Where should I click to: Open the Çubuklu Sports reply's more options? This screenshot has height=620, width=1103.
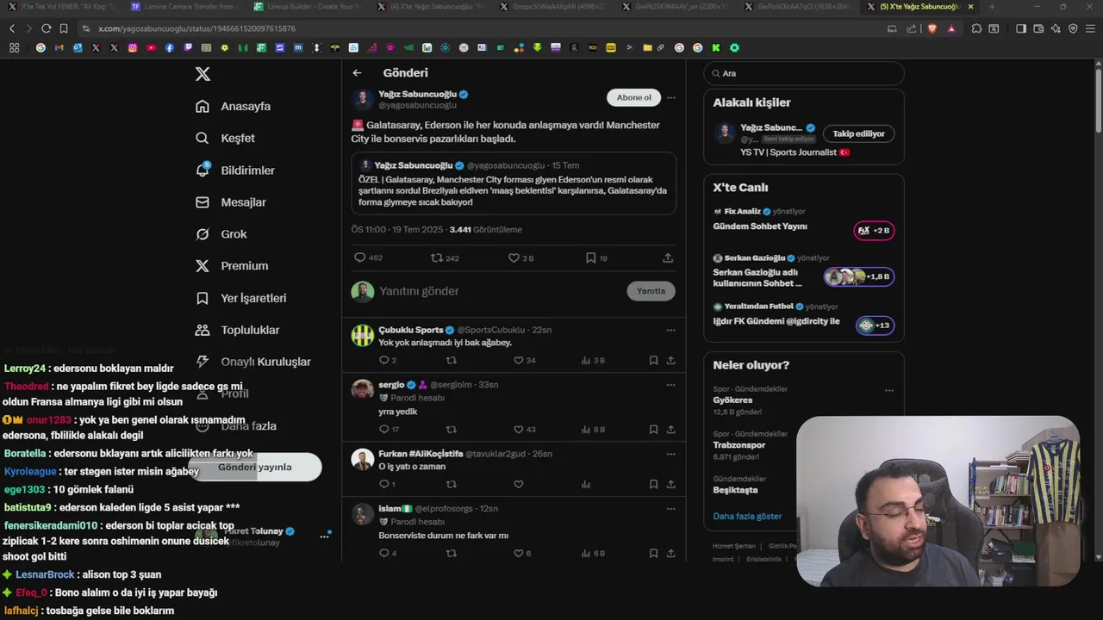point(670,330)
